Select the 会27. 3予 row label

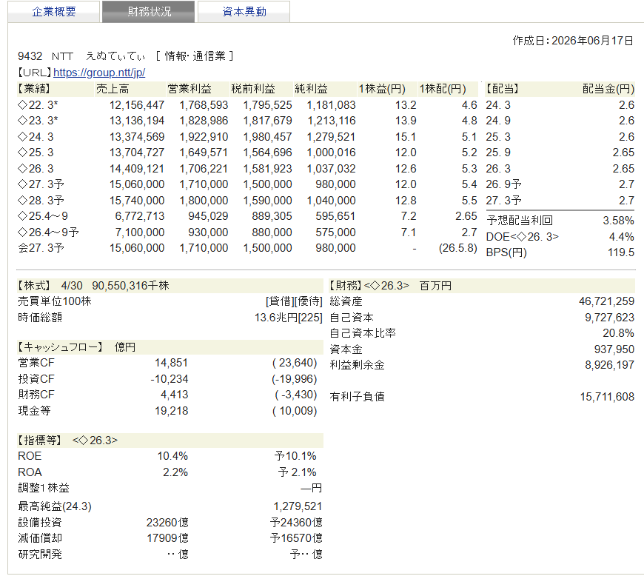[41, 248]
